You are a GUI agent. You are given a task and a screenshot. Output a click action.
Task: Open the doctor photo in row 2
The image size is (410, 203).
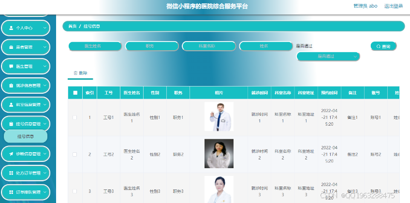[219, 154]
